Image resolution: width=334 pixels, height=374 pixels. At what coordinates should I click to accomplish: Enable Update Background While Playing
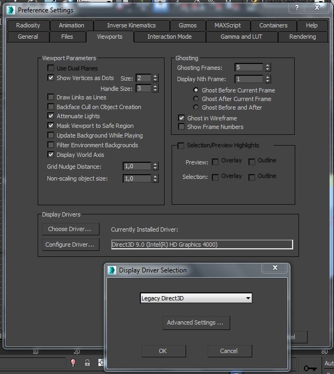[x=51, y=135]
